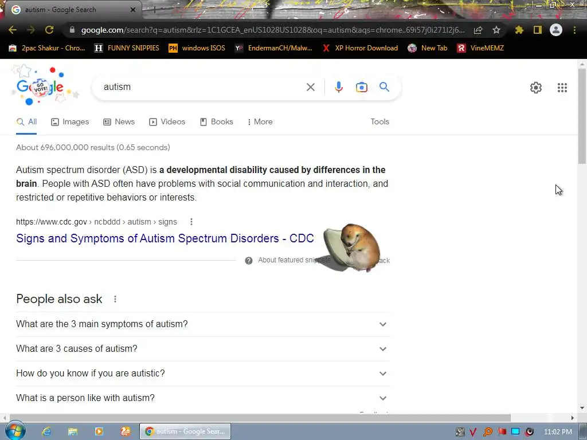Open the Chrome extensions puzzle icon
Viewport: 587px width, 440px height.
point(519,30)
